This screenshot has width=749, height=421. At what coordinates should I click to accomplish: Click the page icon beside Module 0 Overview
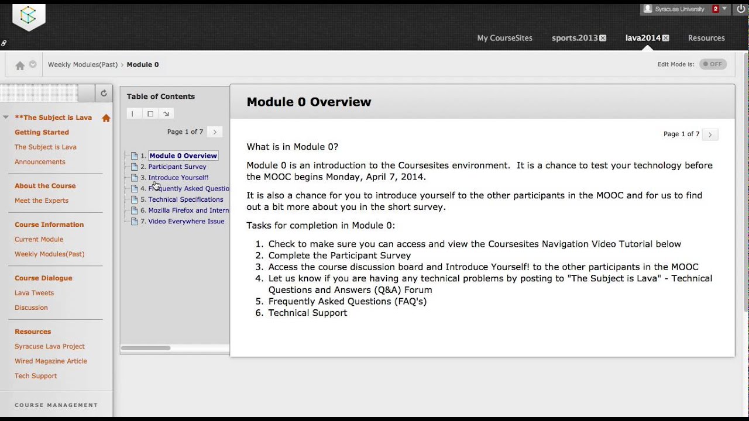point(134,156)
